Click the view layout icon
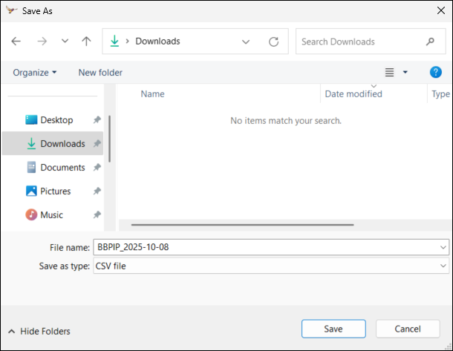This screenshot has width=453, height=351. tap(389, 72)
